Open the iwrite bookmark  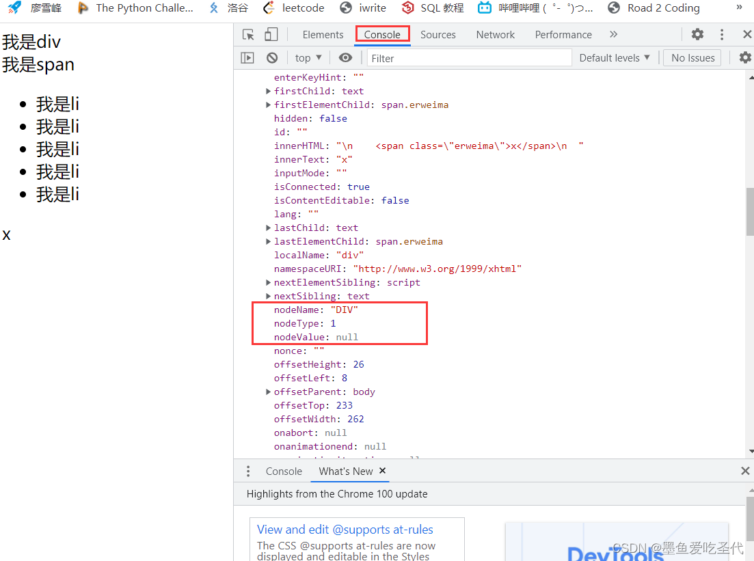coord(362,8)
